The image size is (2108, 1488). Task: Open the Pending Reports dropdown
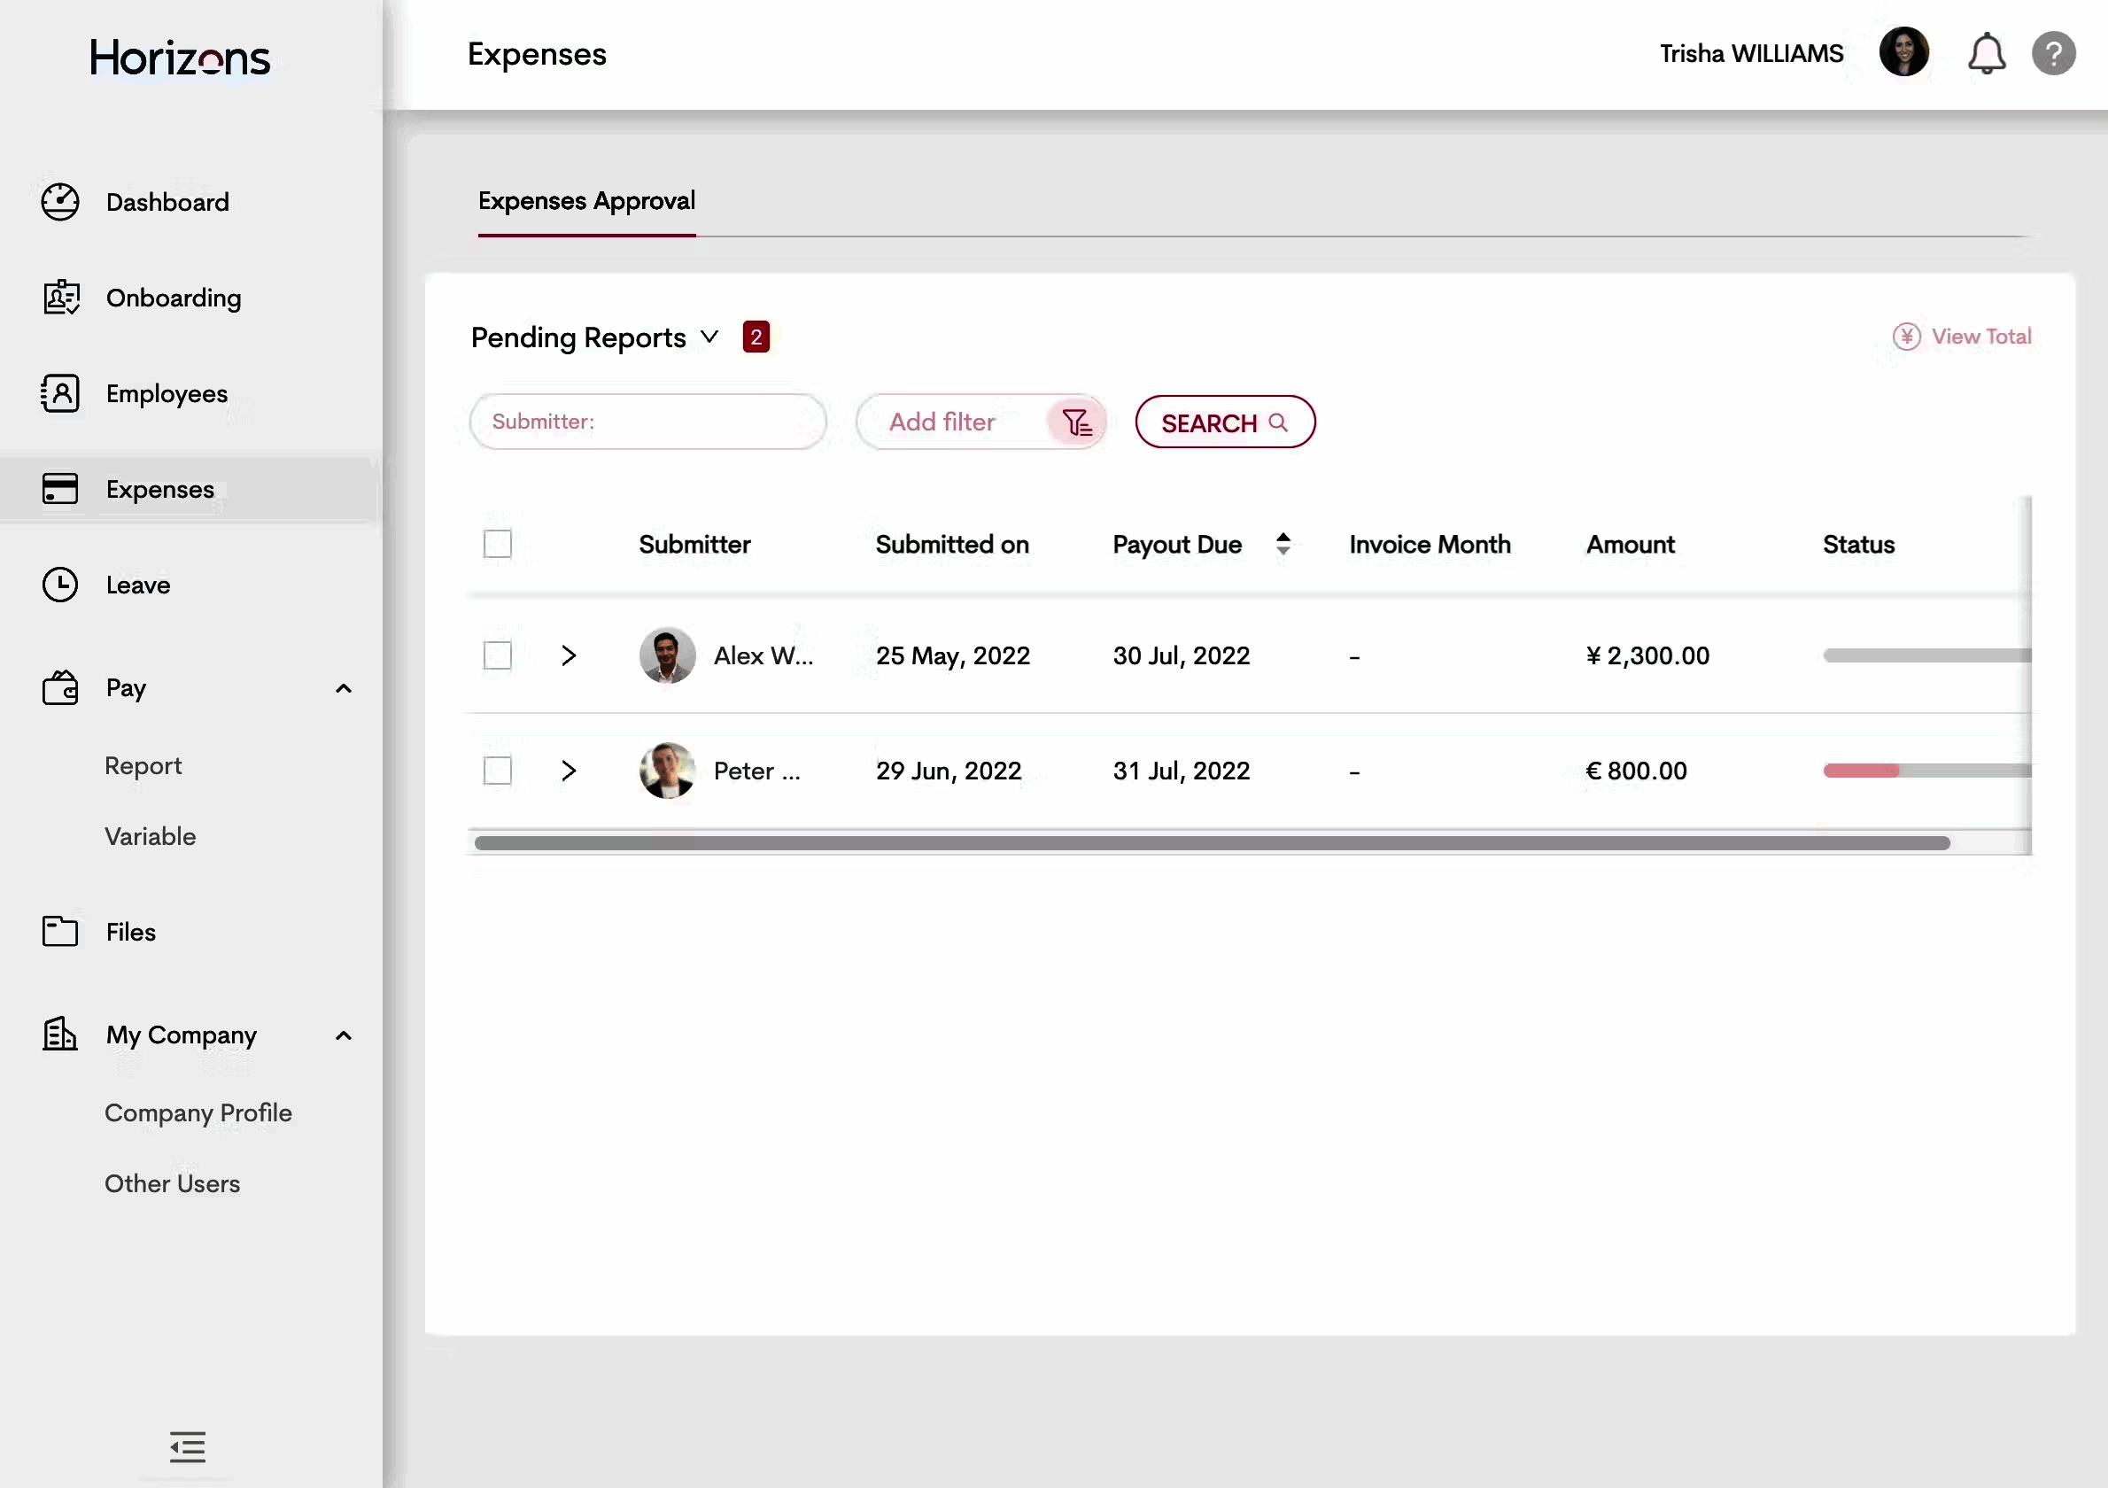coord(709,337)
